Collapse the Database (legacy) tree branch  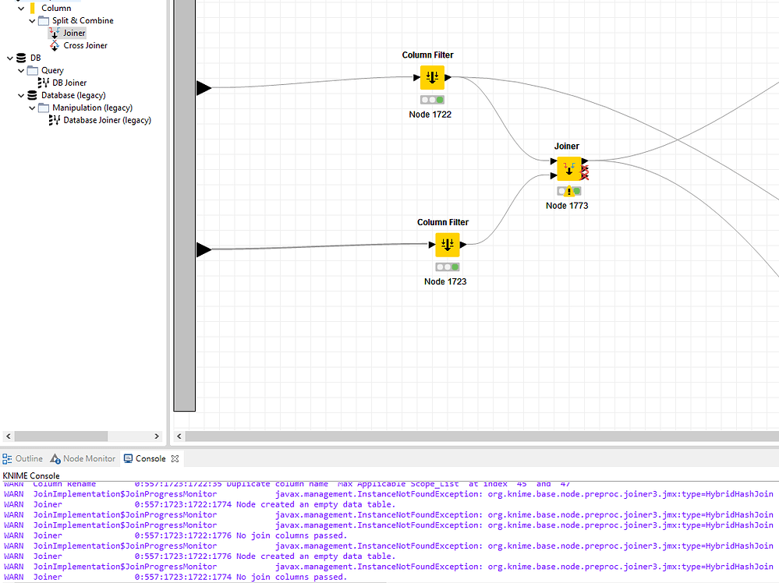point(20,95)
